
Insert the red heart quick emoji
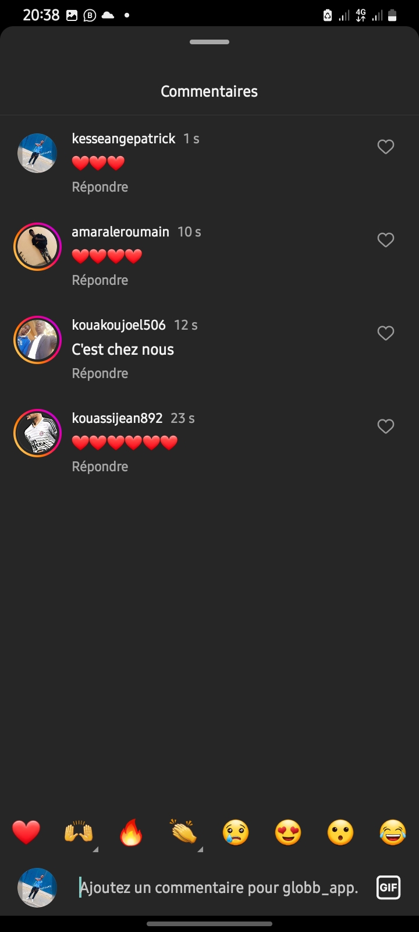(x=26, y=832)
